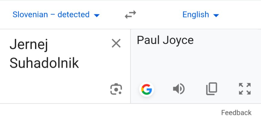
Task: Swap the source and target languages
Action: (130, 14)
